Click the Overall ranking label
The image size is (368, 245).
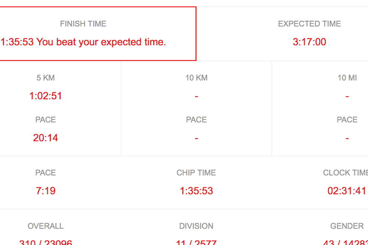(45, 226)
